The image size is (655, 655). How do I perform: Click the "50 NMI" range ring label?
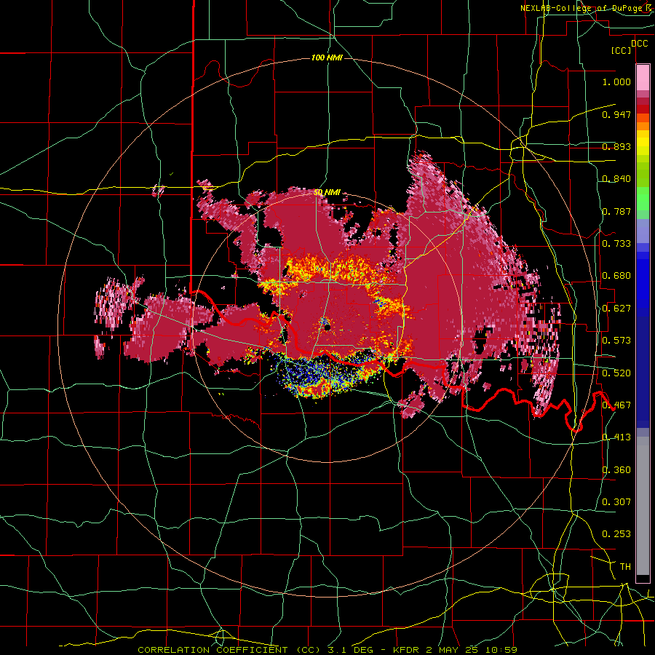coord(327,193)
